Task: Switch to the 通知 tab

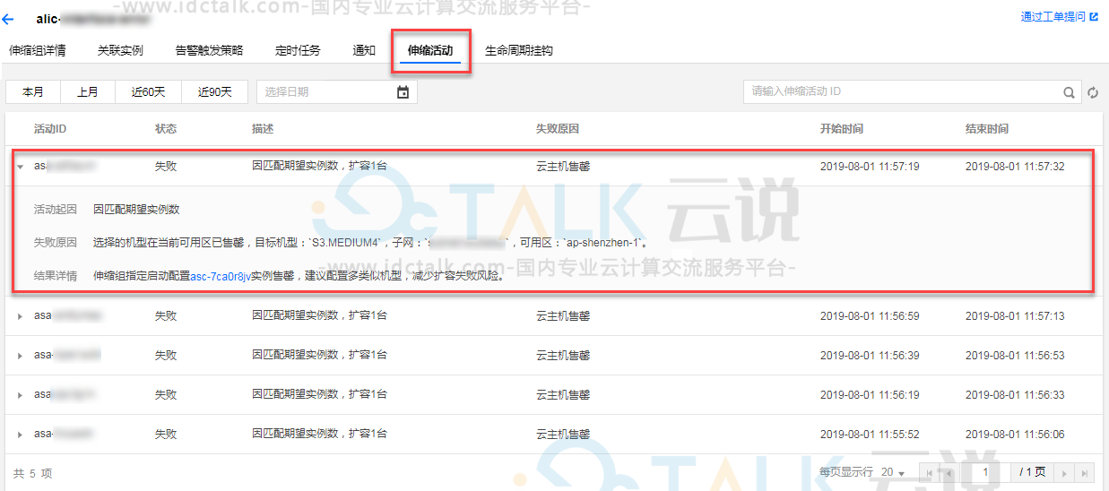Action: pos(364,50)
